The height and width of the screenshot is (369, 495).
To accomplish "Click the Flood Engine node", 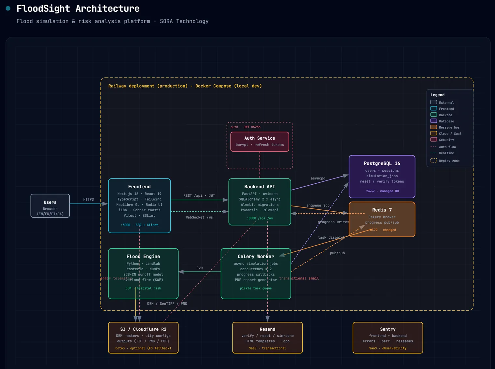I will coord(143,274).
